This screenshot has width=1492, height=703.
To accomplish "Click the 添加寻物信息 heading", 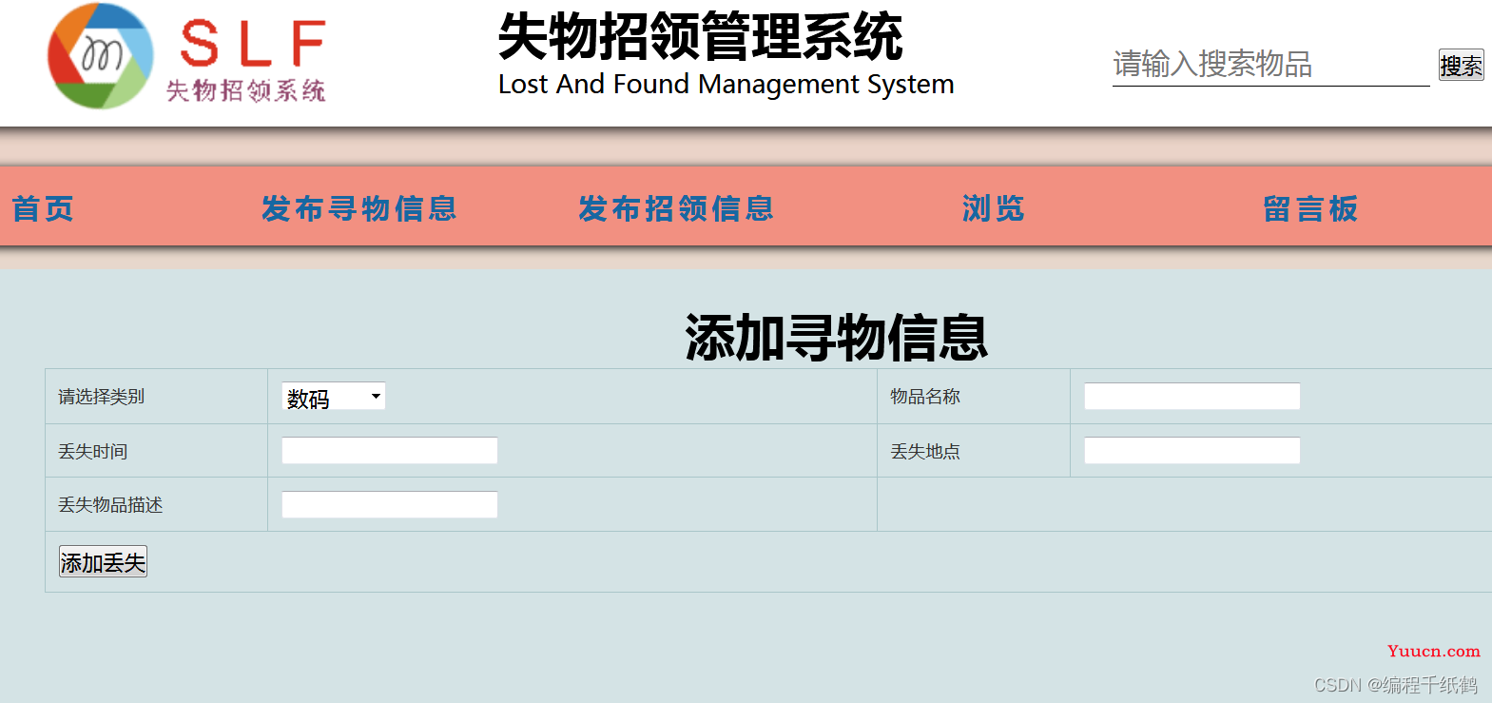I will [x=837, y=338].
